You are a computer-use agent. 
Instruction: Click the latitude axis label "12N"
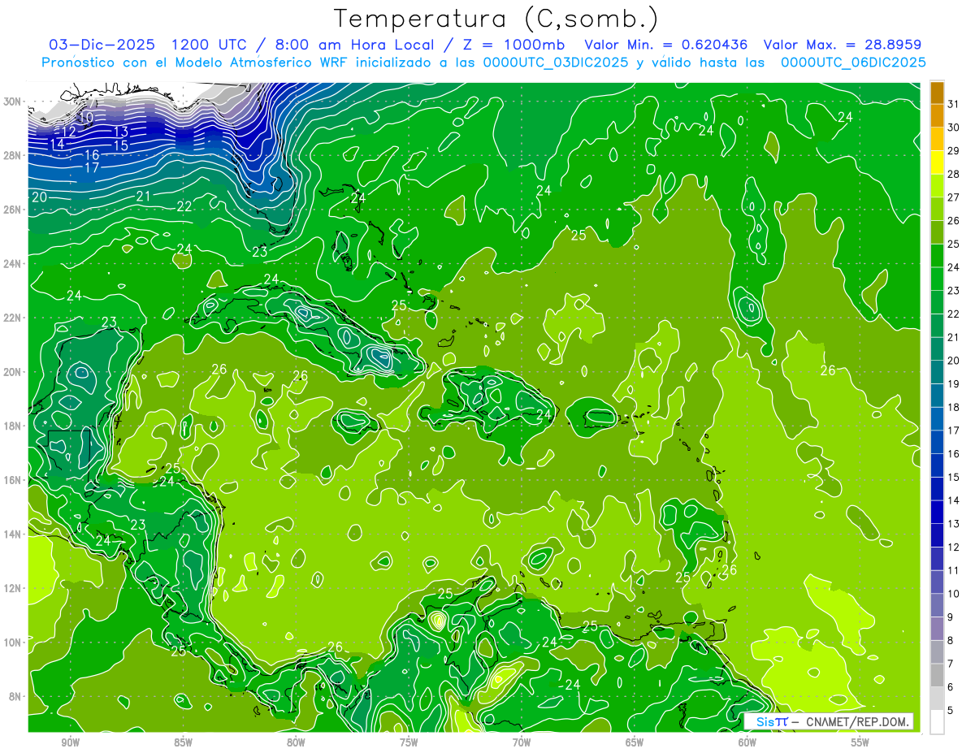(12, 588)
